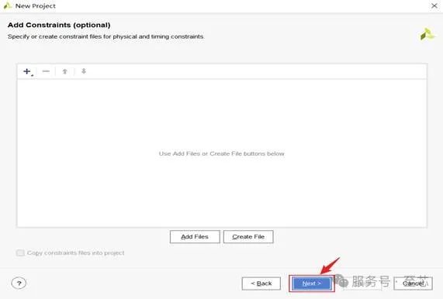Viewport: 443px width, 299px height.
Task: Cancel the New Project wizard
Action: [x=413, y=284]
